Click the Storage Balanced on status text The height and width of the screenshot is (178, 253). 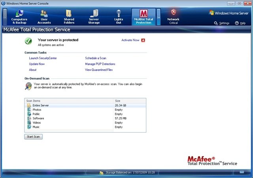point(130,172)
